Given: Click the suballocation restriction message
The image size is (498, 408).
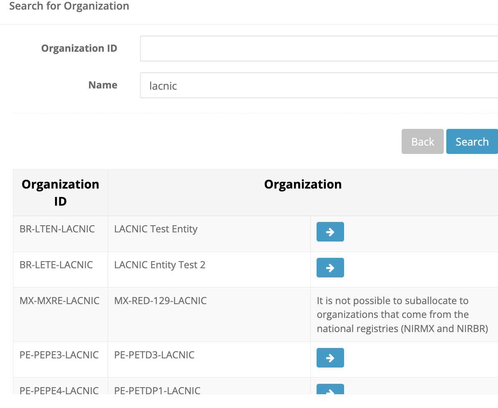Looking at the screenshot, I should pyautogui.click(x=402, y=315).
